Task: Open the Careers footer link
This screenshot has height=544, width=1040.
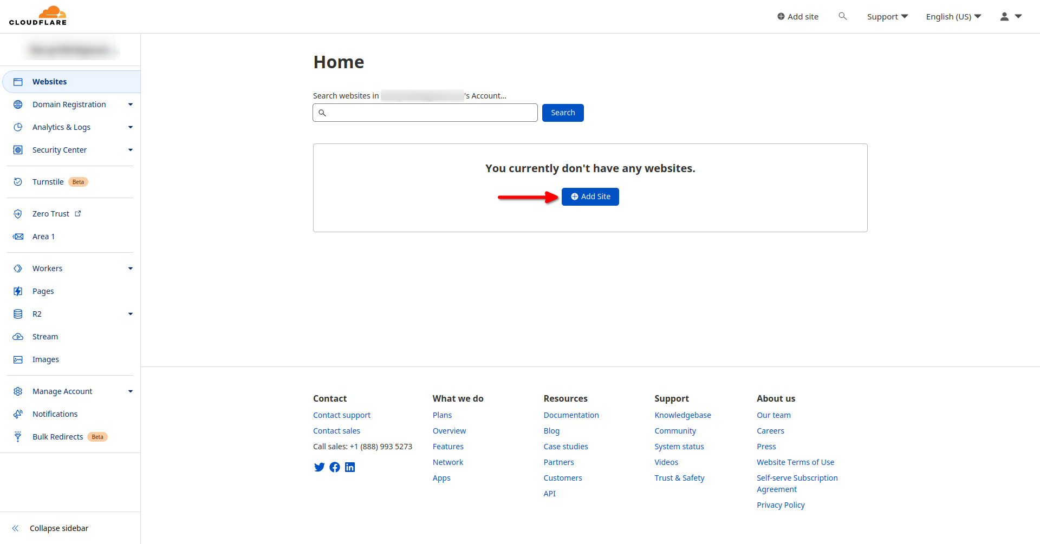Action: click(x=770, y=431)
